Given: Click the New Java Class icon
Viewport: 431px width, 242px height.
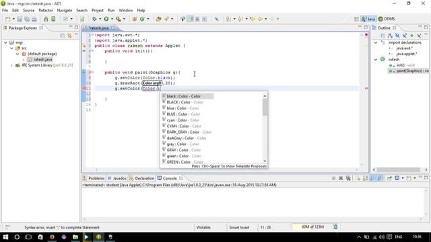Looking at the screenshot, I should tap(142, 19).
